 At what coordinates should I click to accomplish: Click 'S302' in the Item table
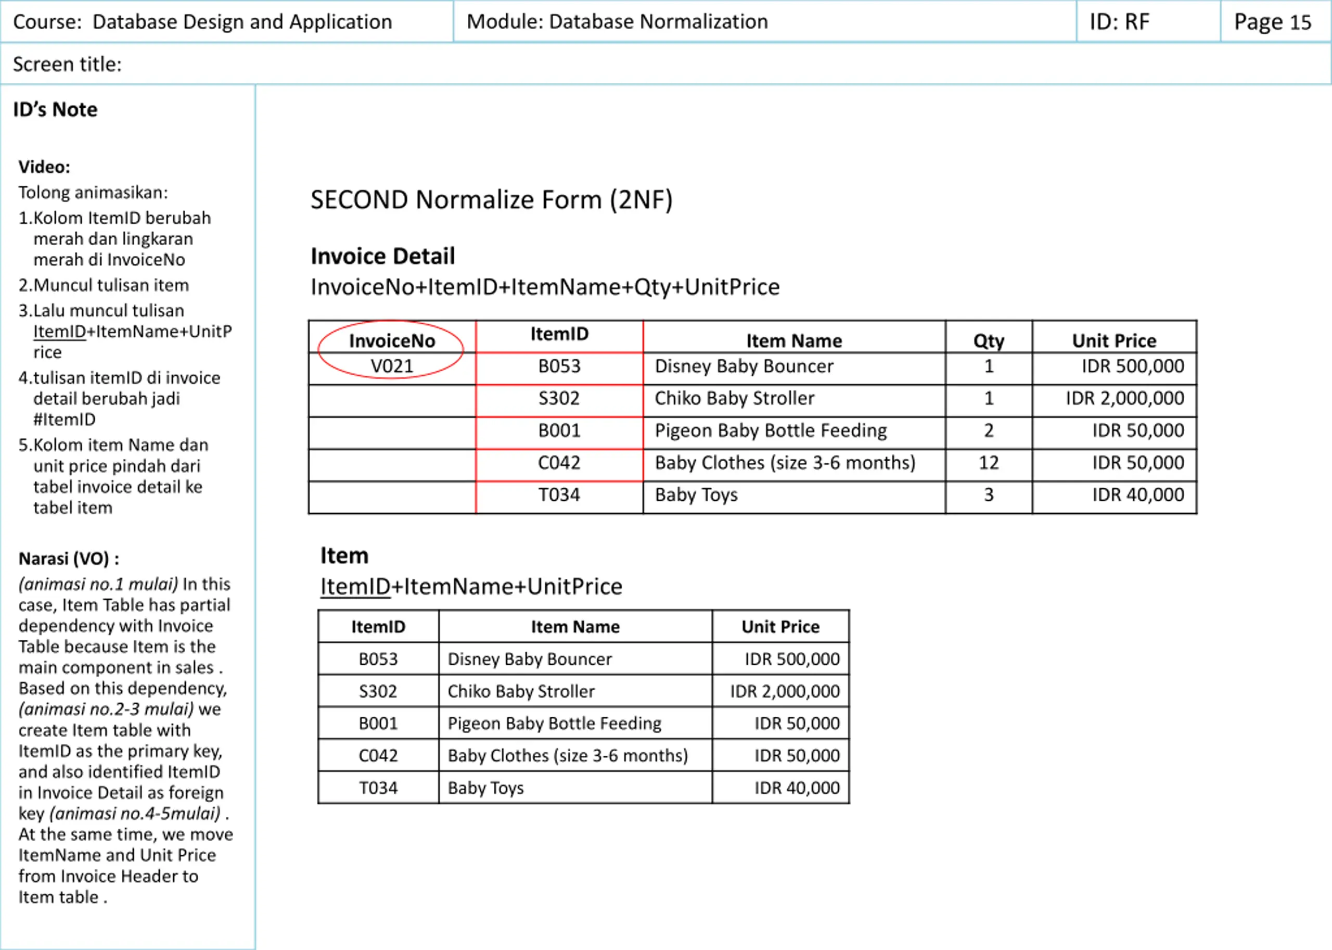pyautogui.click(x=378, y=691)
